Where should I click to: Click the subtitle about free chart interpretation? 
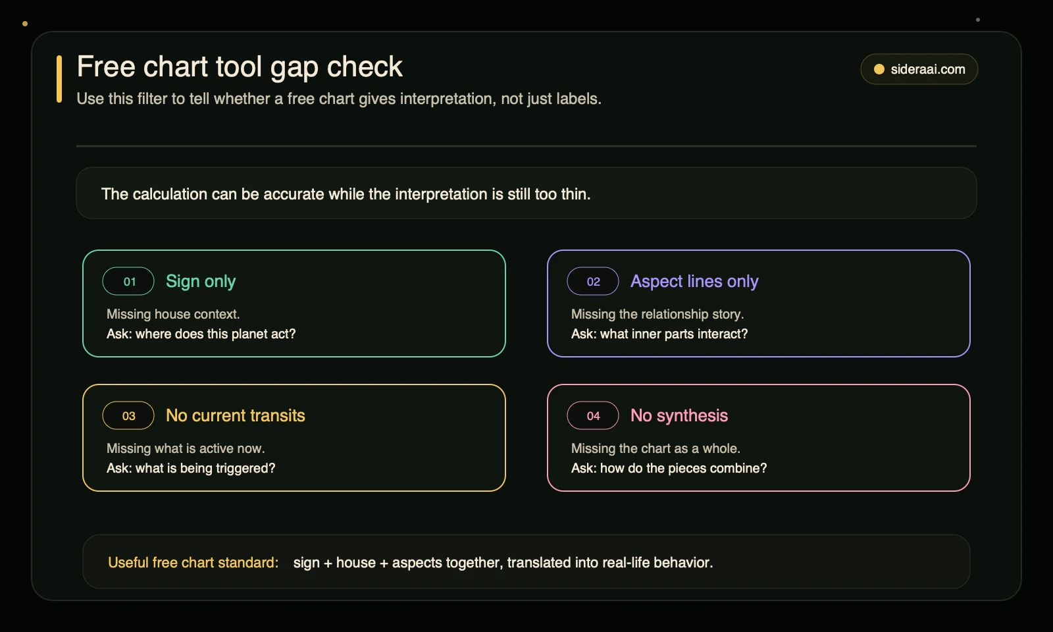tap(339, 99)
